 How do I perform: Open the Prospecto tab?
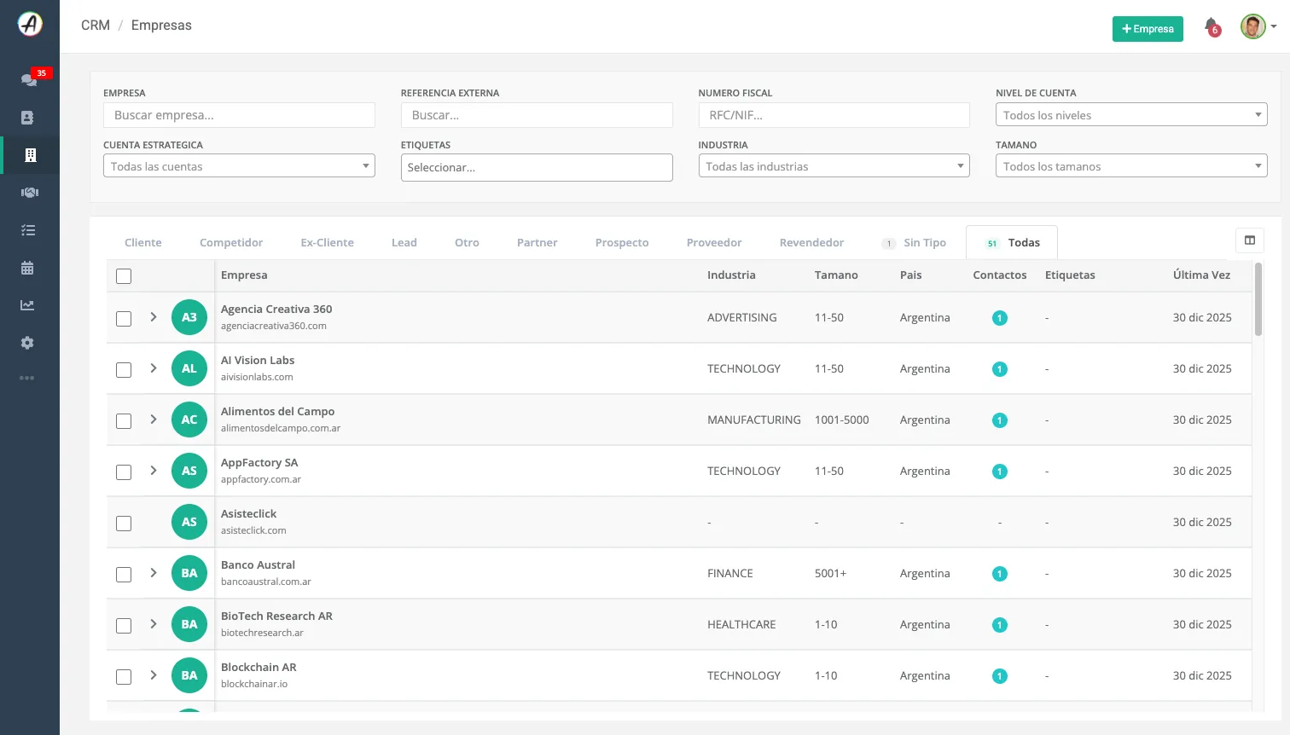(622, 243)
